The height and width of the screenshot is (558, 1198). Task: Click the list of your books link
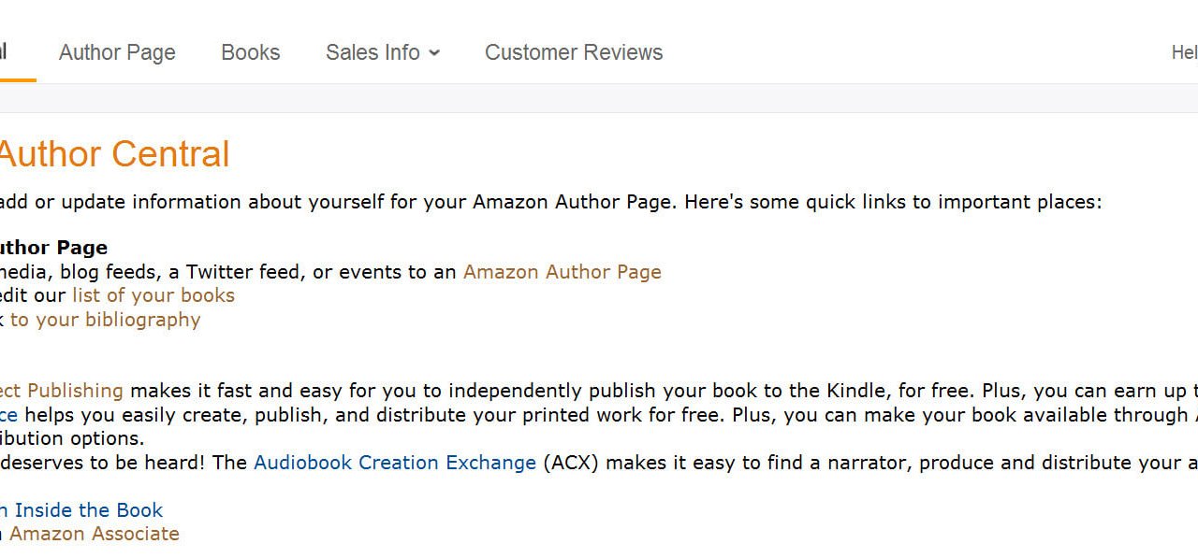click(153, 295)
